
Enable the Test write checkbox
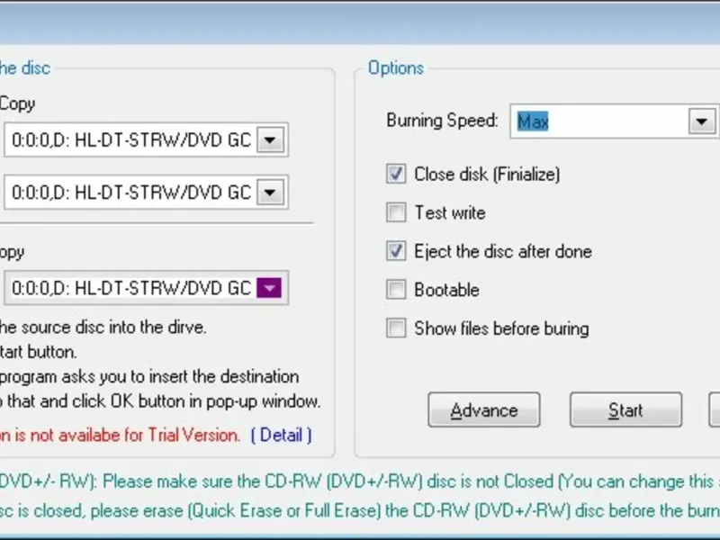pos(396,213)
